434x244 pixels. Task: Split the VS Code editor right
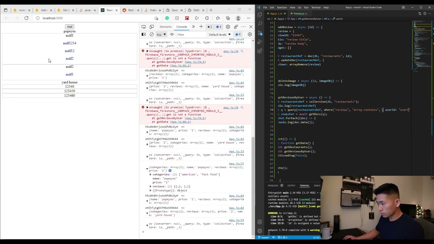[425, 14]
